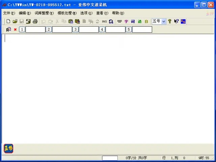The image size is (216, 162).
Task: Open the 选项(O) menu
Action: tap(86, 13)
